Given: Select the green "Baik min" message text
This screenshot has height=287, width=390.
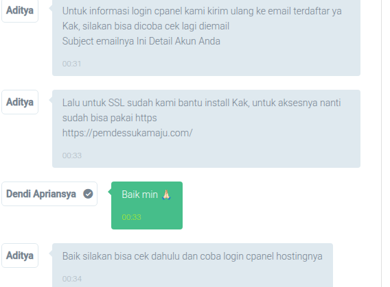Looking at the screenshot, I should pos(140,195).
